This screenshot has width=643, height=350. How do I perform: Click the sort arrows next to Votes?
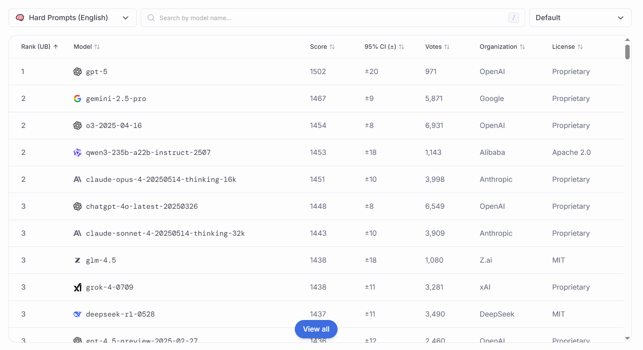(x=447, y=47)
